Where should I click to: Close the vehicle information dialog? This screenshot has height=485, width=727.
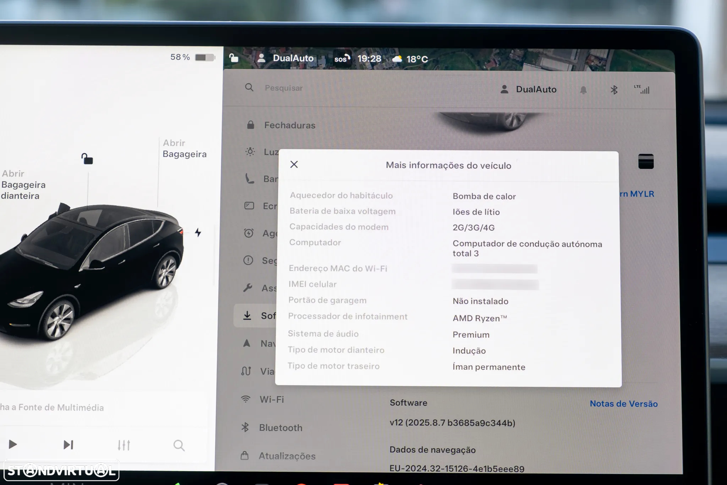pyautogui.click(x=294, y=165)
